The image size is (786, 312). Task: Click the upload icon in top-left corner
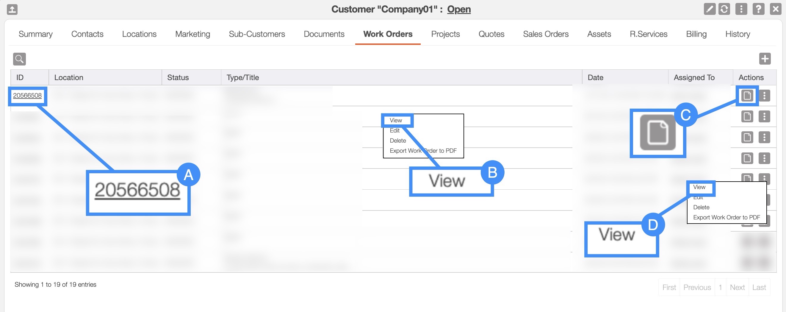click(x=12, y=10)
